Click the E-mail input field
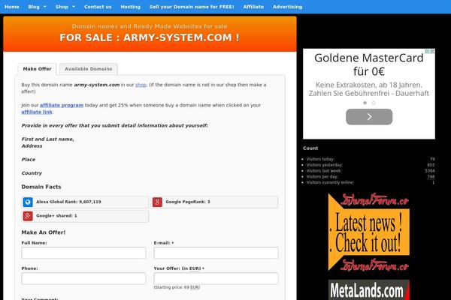Image resolution: width=451 pixels, height=300 pixels. pyautogui.click(x=216, y=253)
